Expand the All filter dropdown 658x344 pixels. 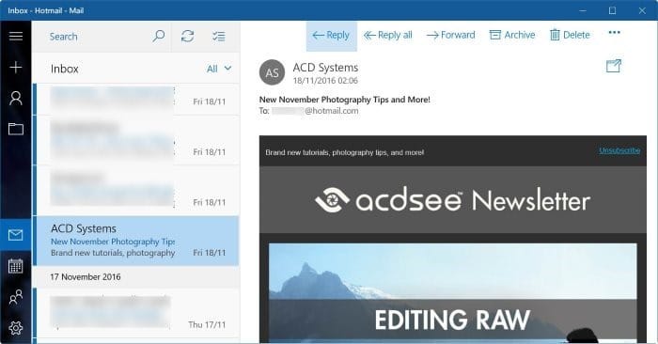point(219,69)
